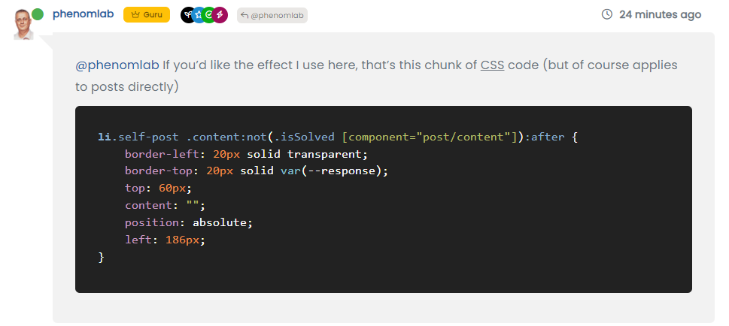Image resolution: width=729 pixels, height=326 pixels.
Task: Click the green checkmark badge icon
Action: (209, 15)
